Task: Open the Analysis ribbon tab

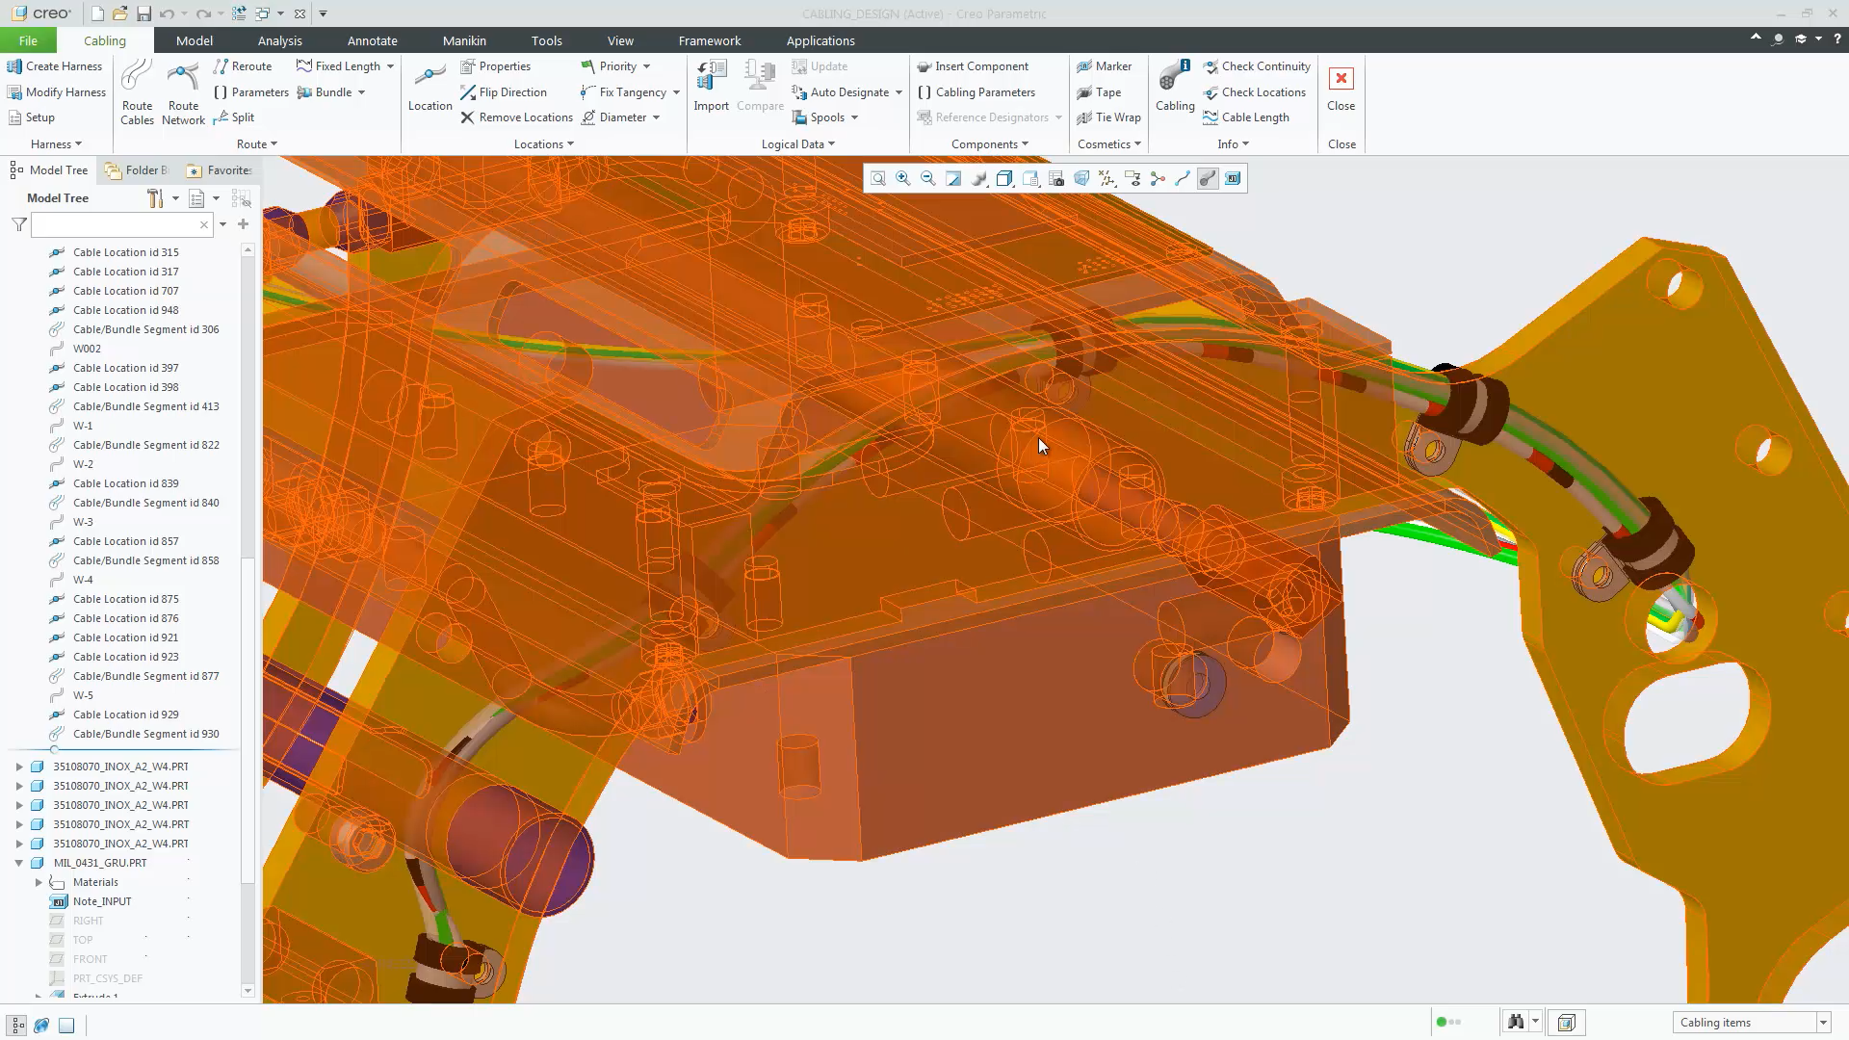Action: coord(280,40)
